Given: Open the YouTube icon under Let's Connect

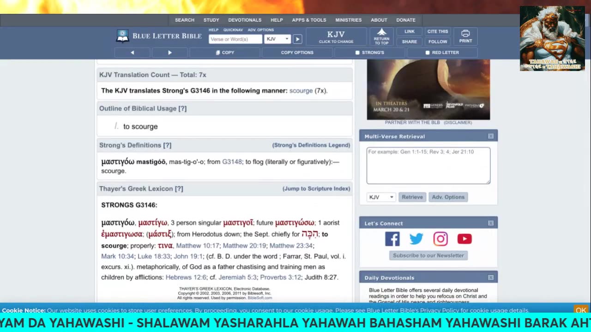Looking at the screenshot, I should coord(464,239).
